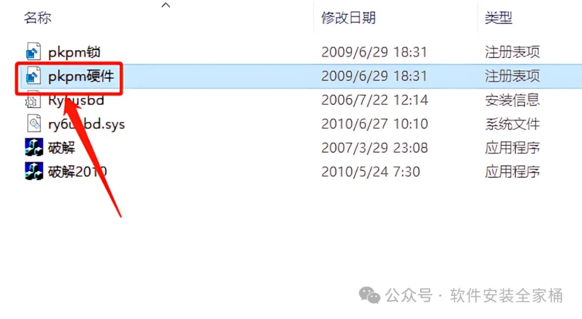Click the ry6usbd.sys system file icon
This screenshot has height=319, width=582.
[34, 124]
